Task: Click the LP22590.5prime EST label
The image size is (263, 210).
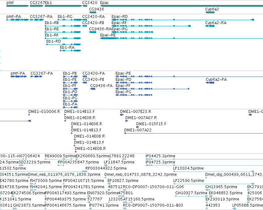Action: click(x=189, y=181)
